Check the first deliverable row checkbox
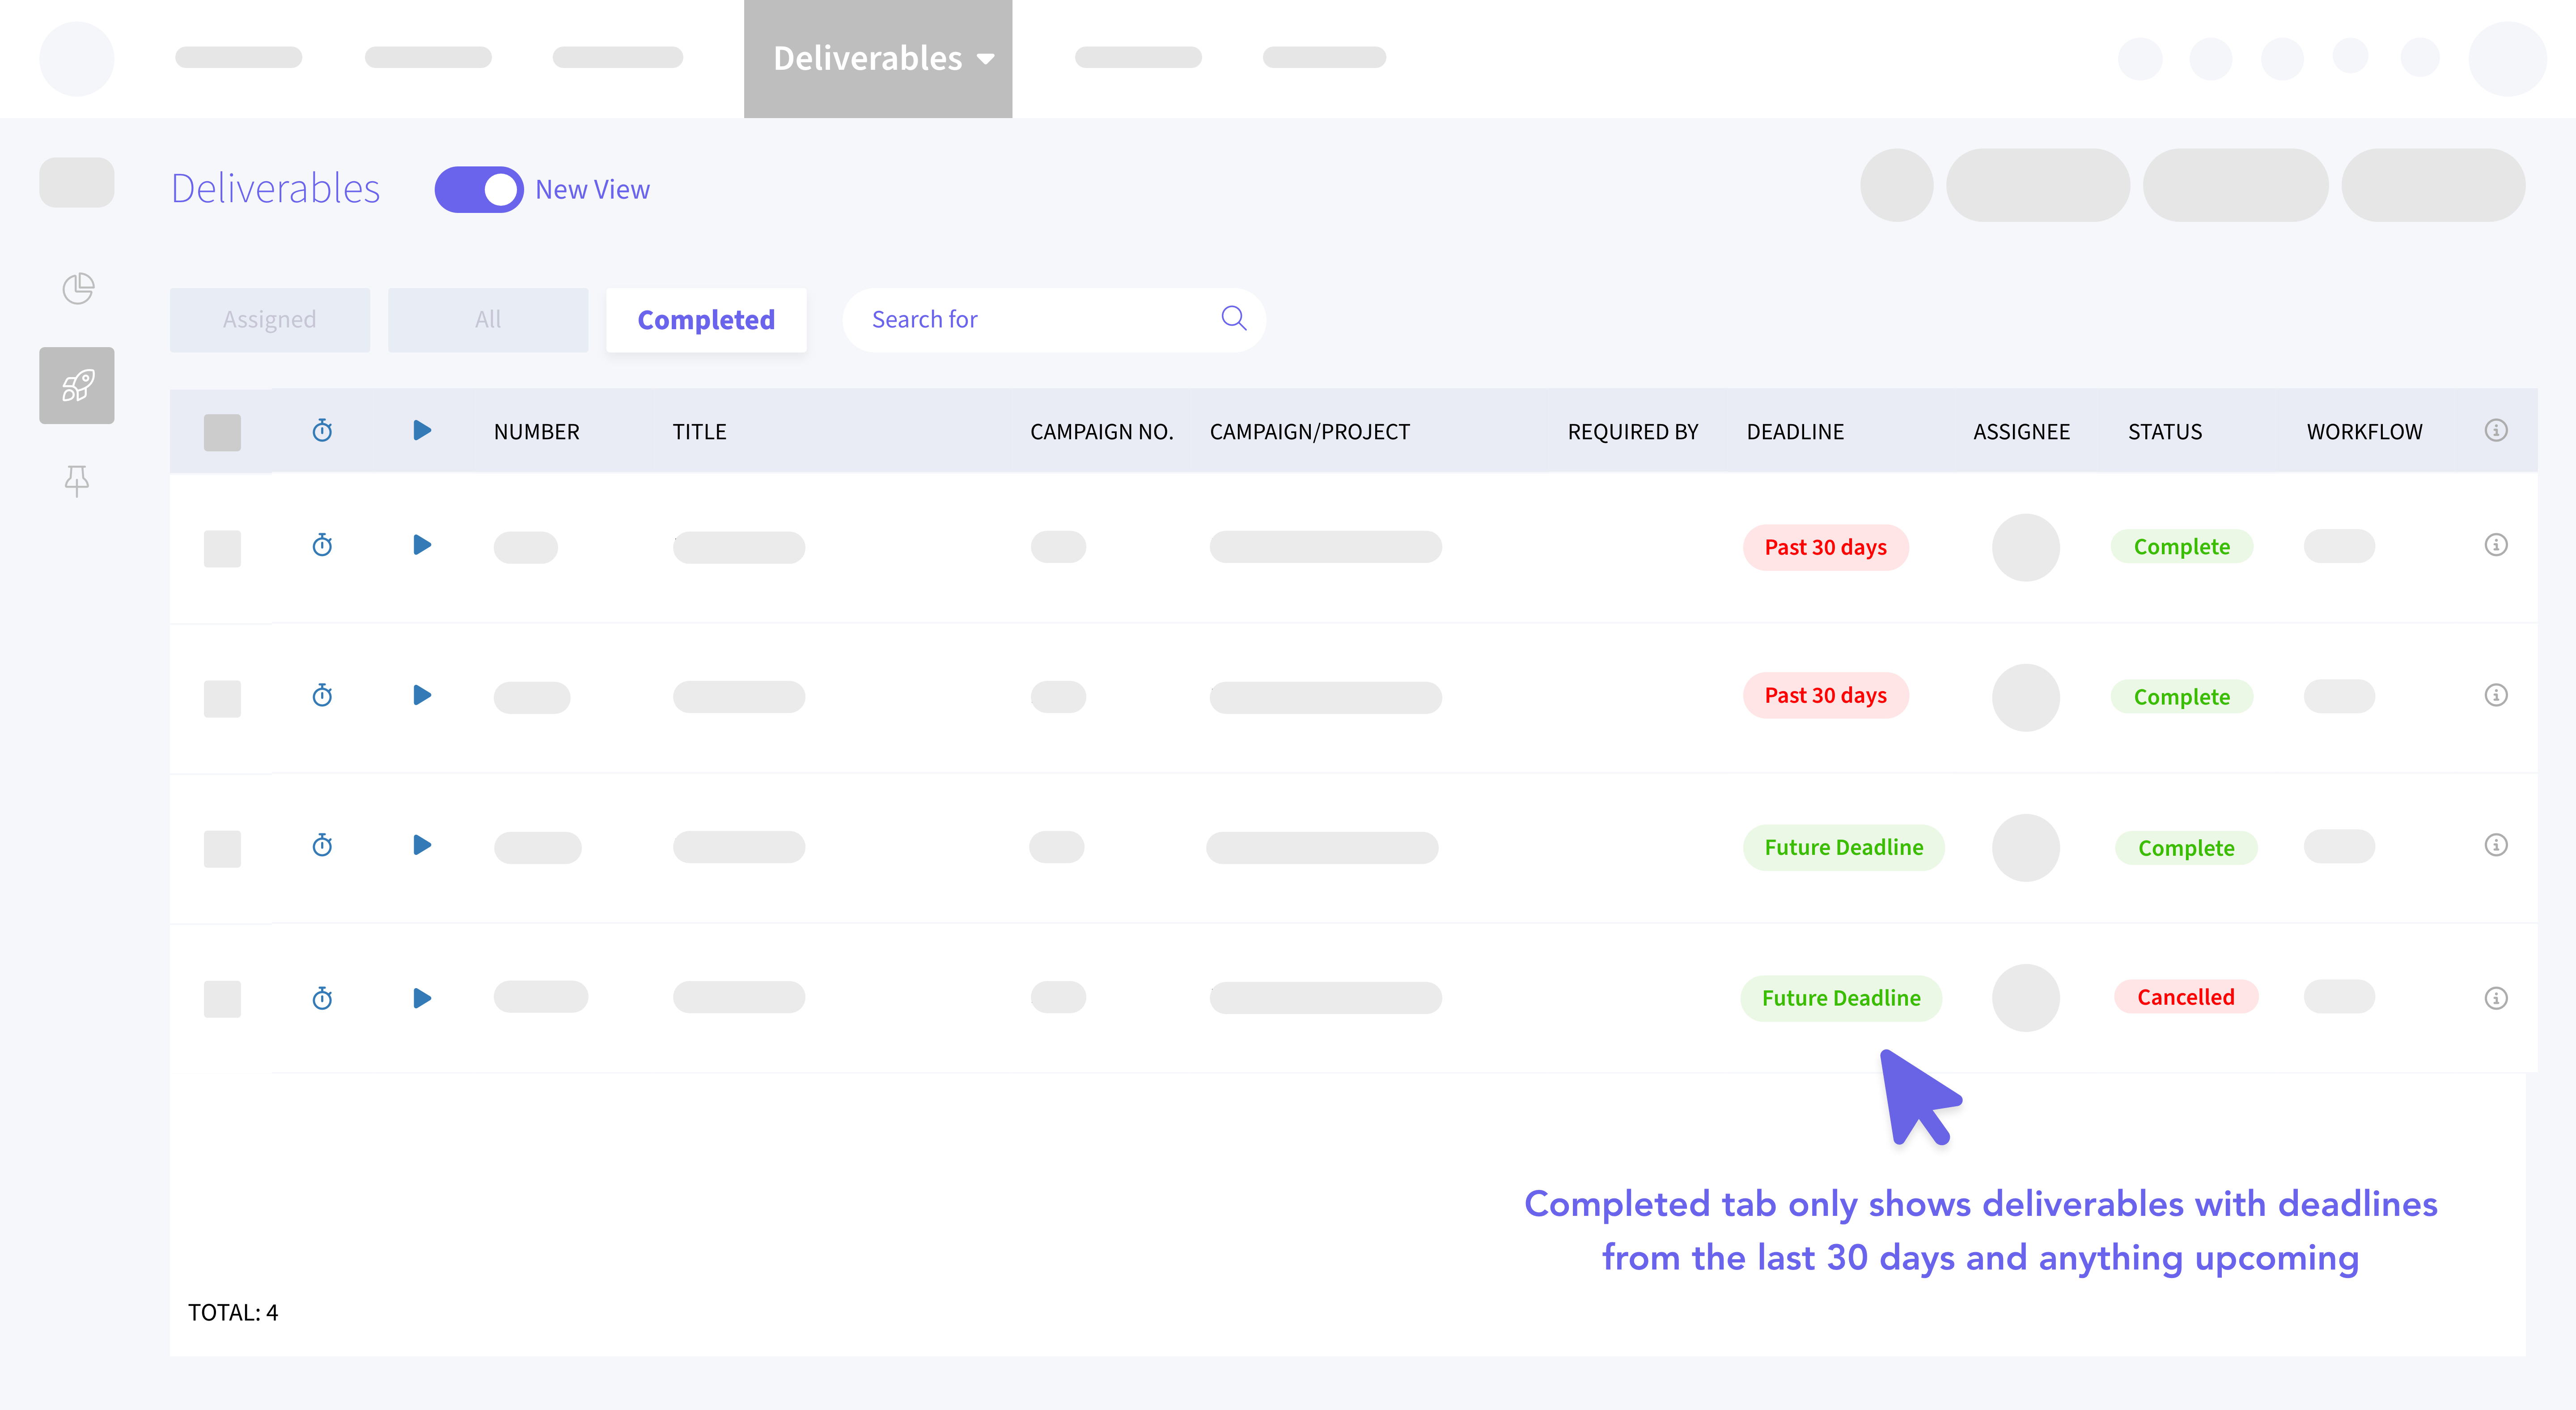The height and width of the screenshot is (1410, 2576). [x=222, y=549]
